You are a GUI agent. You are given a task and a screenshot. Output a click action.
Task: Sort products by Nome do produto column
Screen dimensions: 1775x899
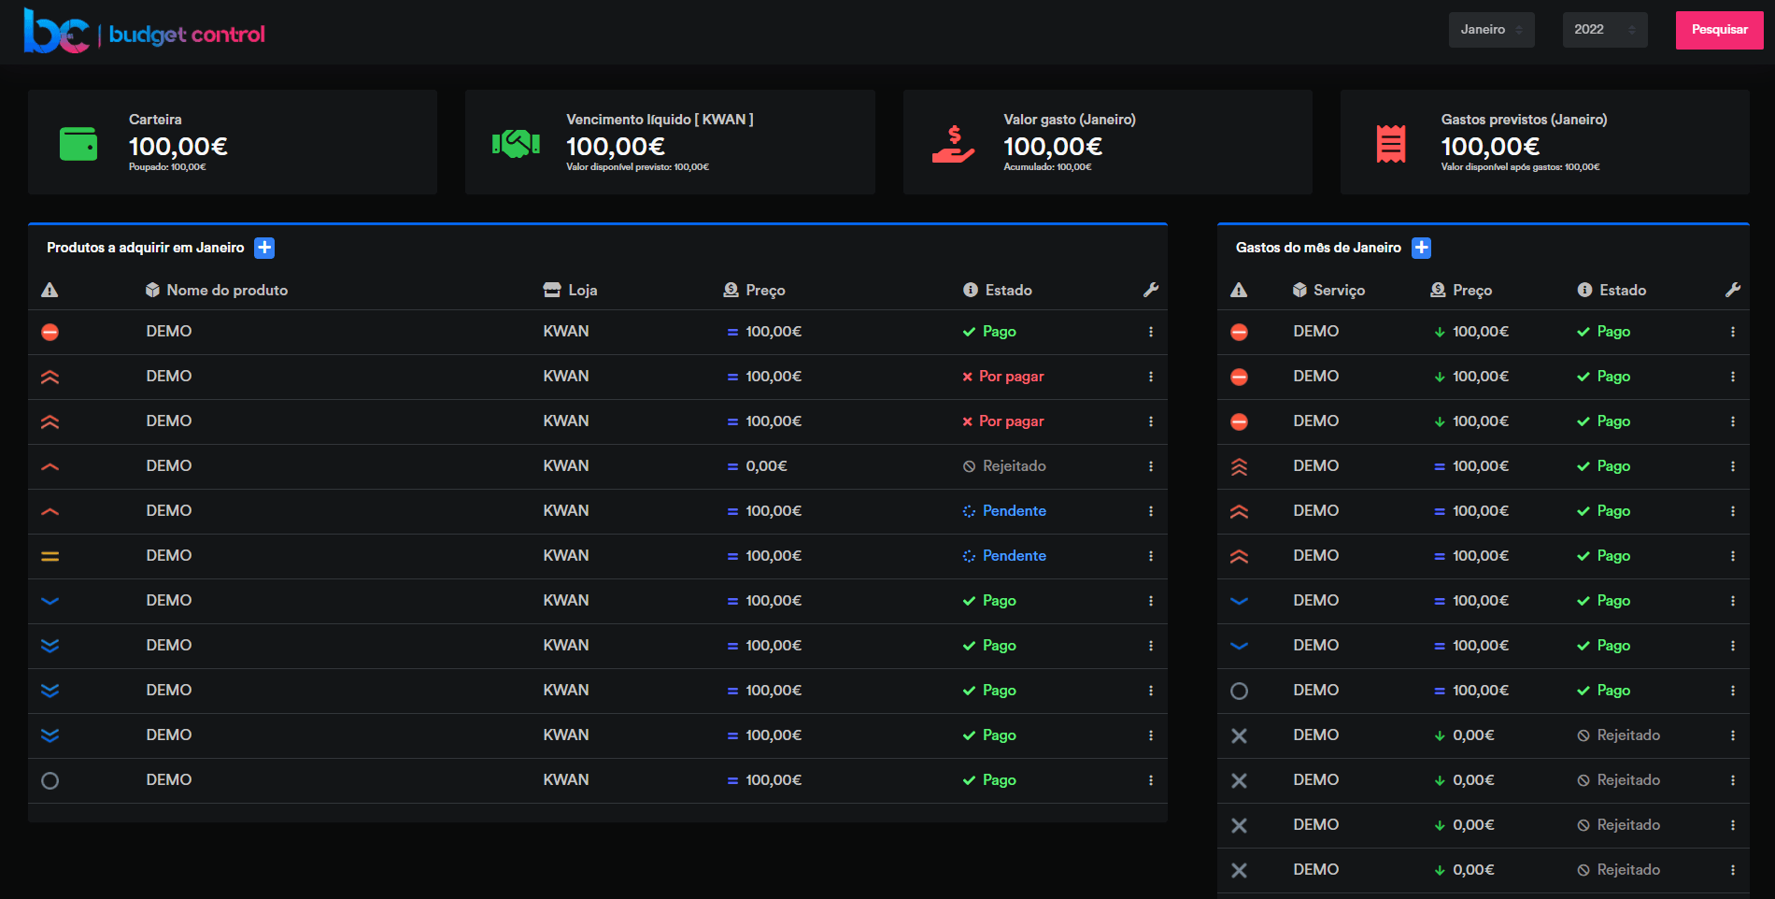point(226,291)
